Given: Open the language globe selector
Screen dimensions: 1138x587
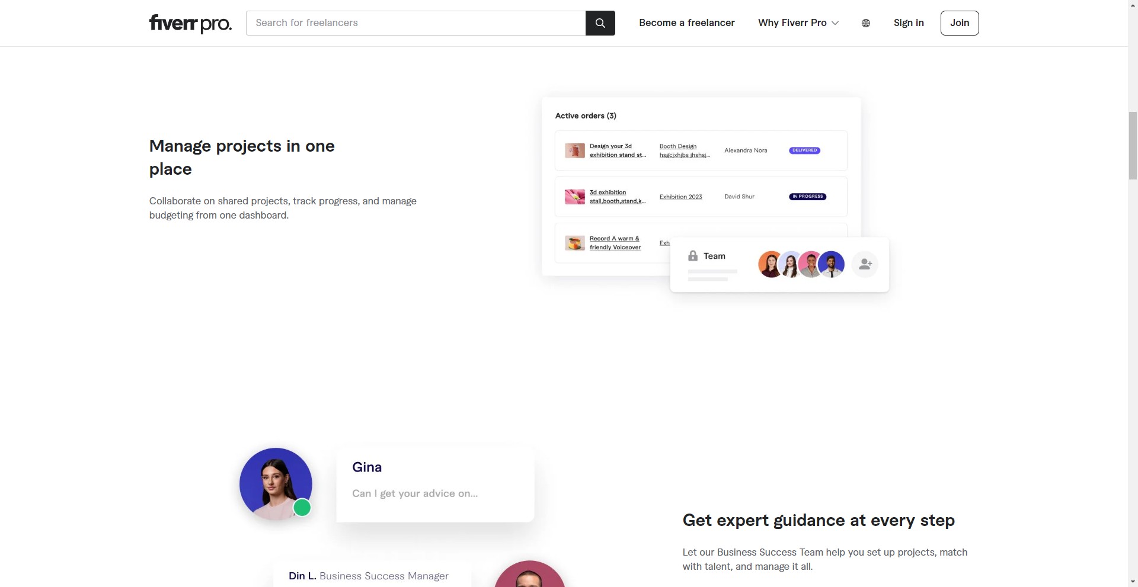Looking at the screenshot, I should click(x=866, y=23).
